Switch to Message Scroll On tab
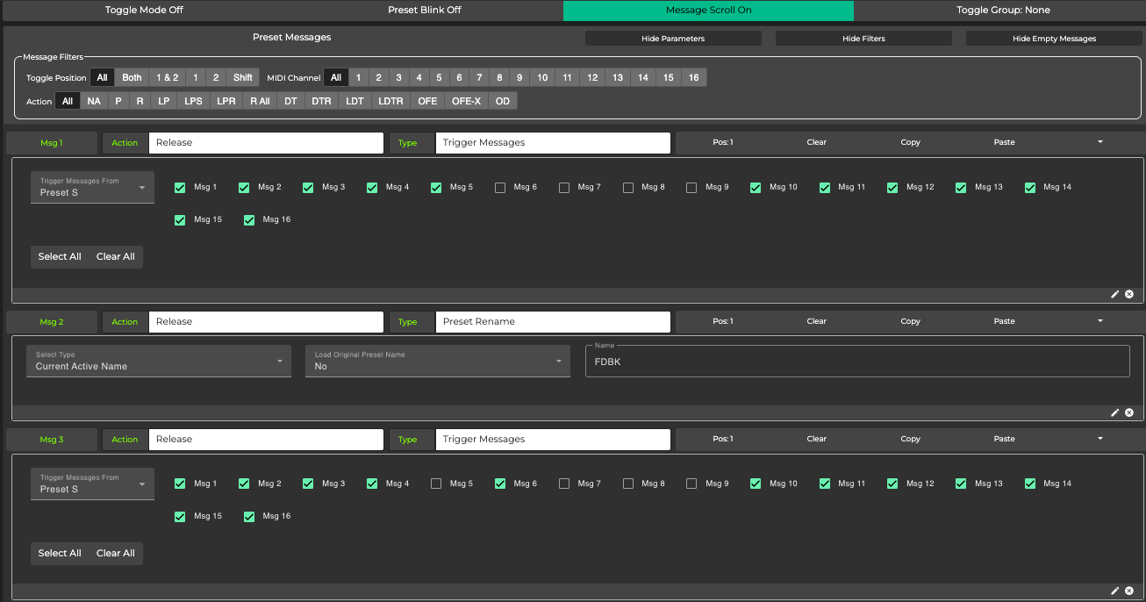 (x=708, y=11)
